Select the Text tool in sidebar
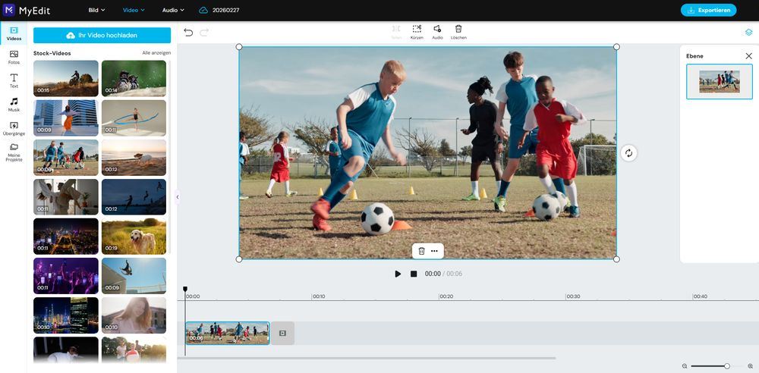759x373 pixels. (14, 81)
